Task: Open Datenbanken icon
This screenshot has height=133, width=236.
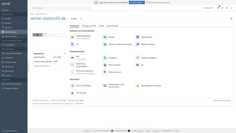Action: coord(137,37)
